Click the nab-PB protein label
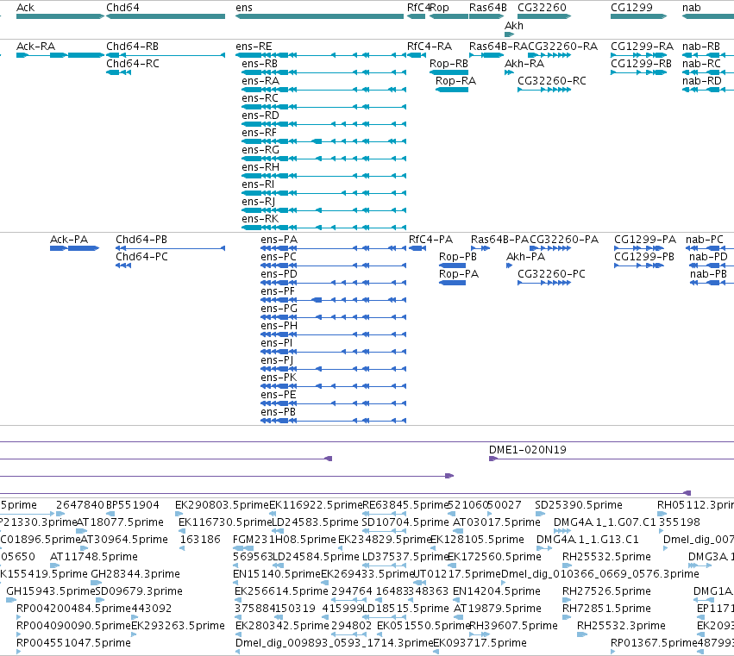This screenshot has width=734, height=656. pyautogui.click(x=708, y=274)
